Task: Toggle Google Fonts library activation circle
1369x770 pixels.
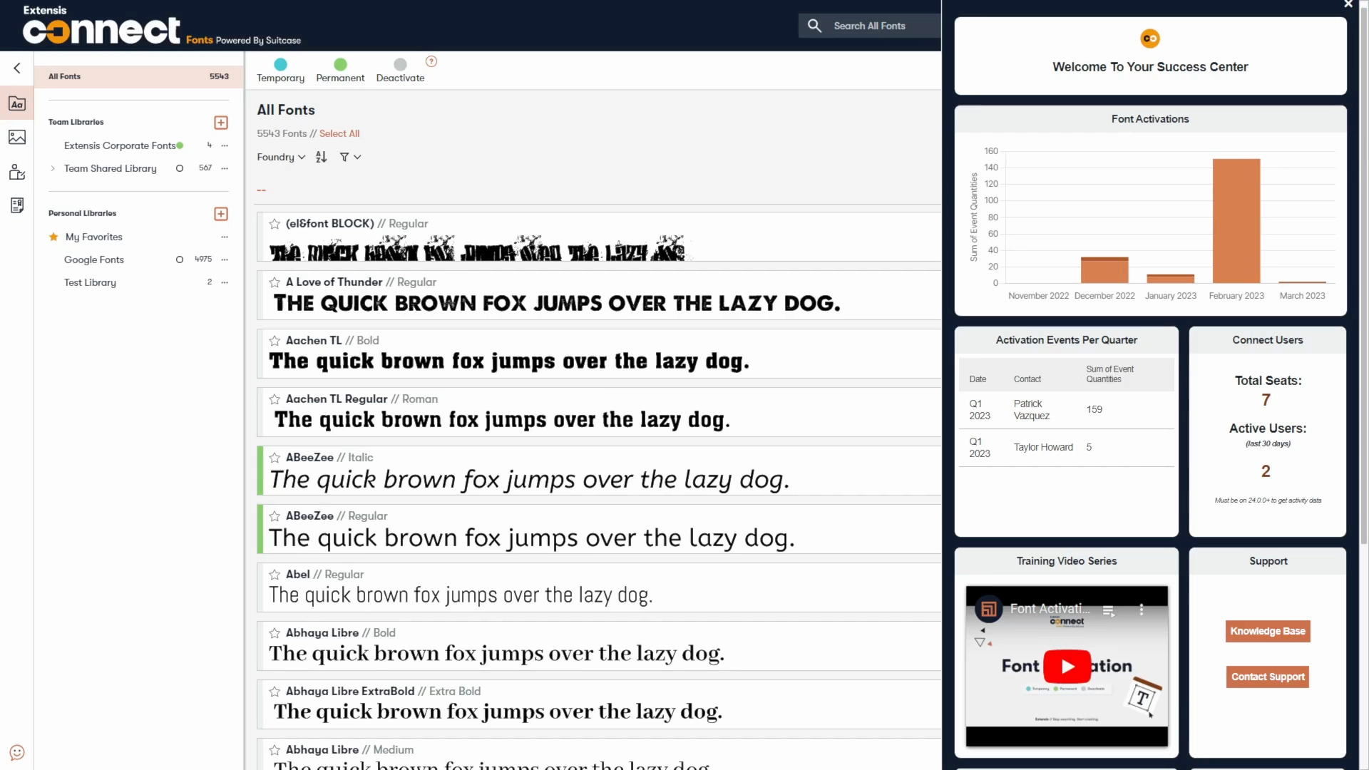Action: tap(180, 260)
